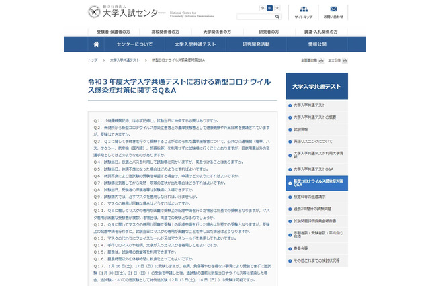Open sidebar link 大学入学共通テスト
Viewport: 430px width, 286px height.
point(316,105)
